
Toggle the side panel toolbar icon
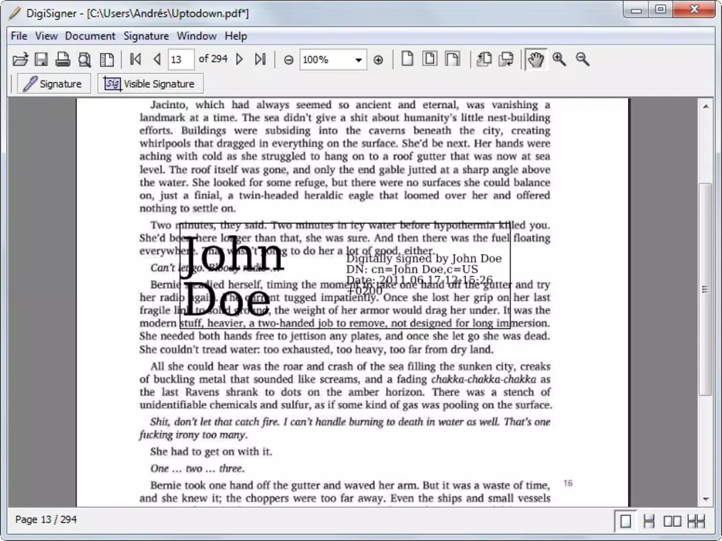(107, 60)
